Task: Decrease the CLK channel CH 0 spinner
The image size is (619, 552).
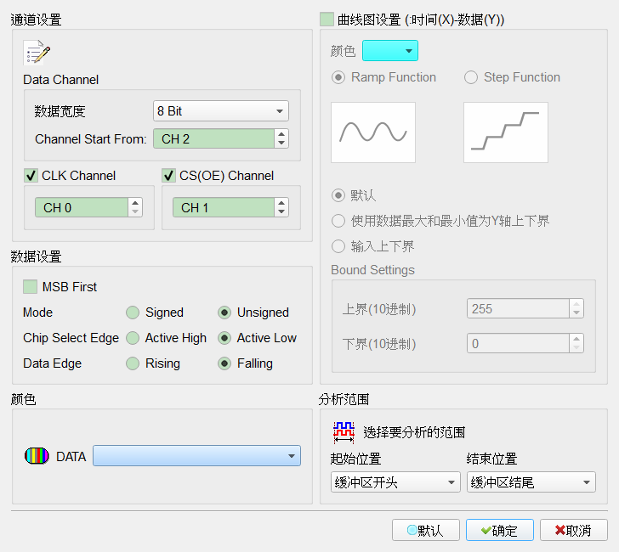Action: click(135, 211)
